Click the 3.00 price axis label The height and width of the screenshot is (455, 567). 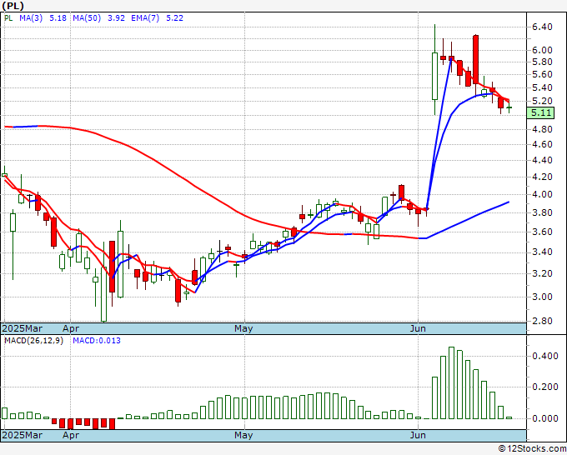click(x=542, y=297)
